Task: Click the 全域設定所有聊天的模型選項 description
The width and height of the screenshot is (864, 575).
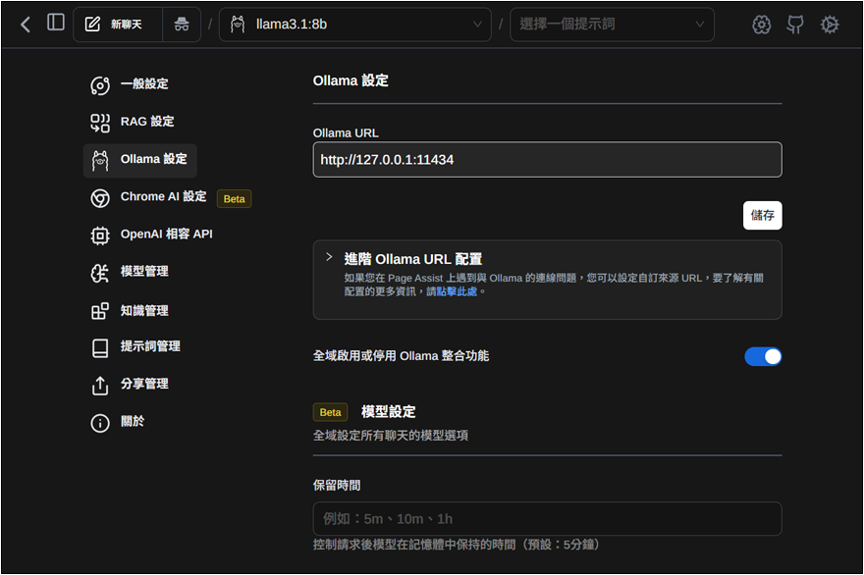Action: (391, 436)
